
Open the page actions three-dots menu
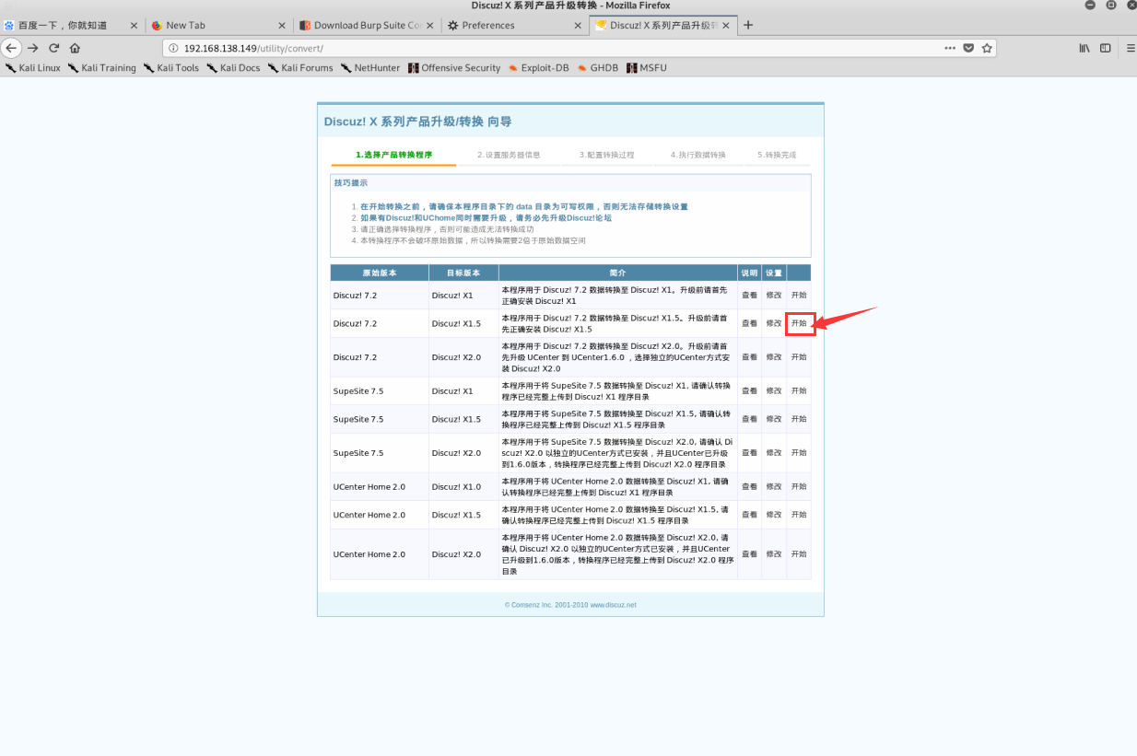pyautogui.click(x=950, y=48)
